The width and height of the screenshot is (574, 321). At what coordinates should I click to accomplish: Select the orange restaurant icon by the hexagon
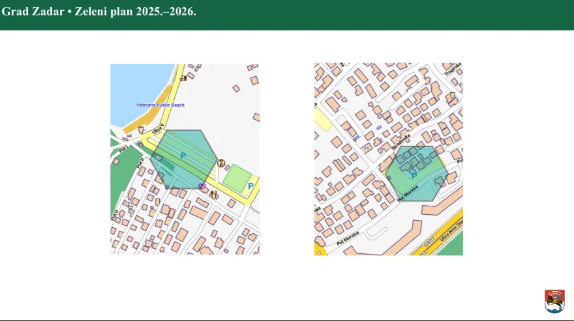tap(221, 163)
